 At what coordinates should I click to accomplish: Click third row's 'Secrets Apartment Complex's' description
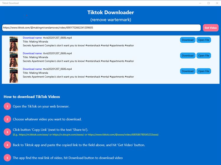coord(78,77)
